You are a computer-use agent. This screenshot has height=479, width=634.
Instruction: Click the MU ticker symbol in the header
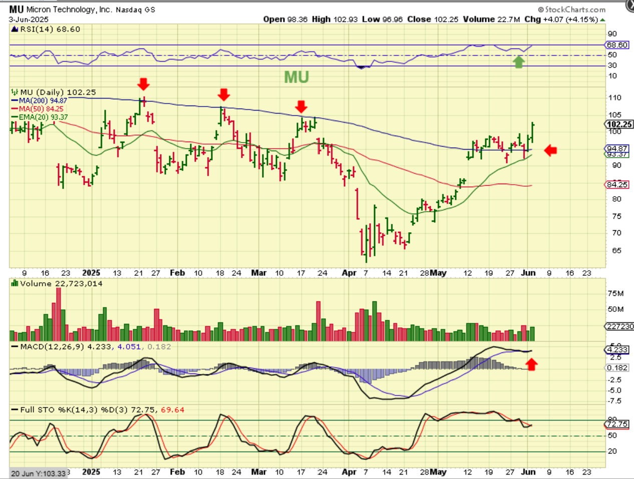(16, 10)
